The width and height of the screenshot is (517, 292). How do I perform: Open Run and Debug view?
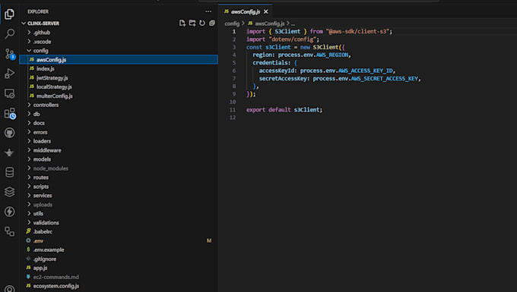pyautogui.click(x=9, y=74)
